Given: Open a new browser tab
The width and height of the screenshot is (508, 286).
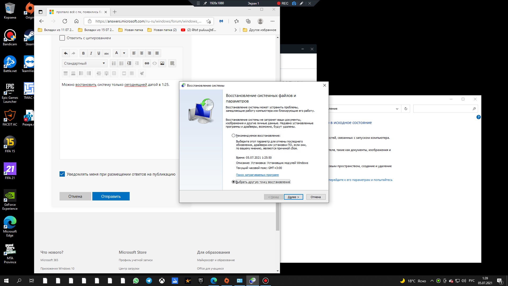Looking at the screenshot, I should point(115,12).
